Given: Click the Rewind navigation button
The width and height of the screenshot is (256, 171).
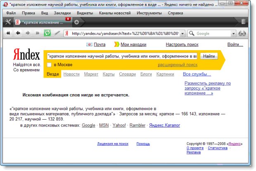Looking at the screenshot, I should tap(8, 33).
